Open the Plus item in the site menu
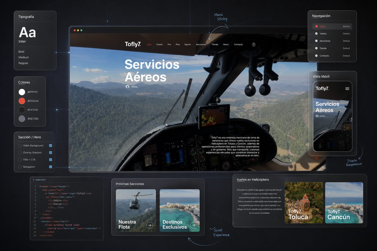This screenshot has width=377, height=251. 178,44
